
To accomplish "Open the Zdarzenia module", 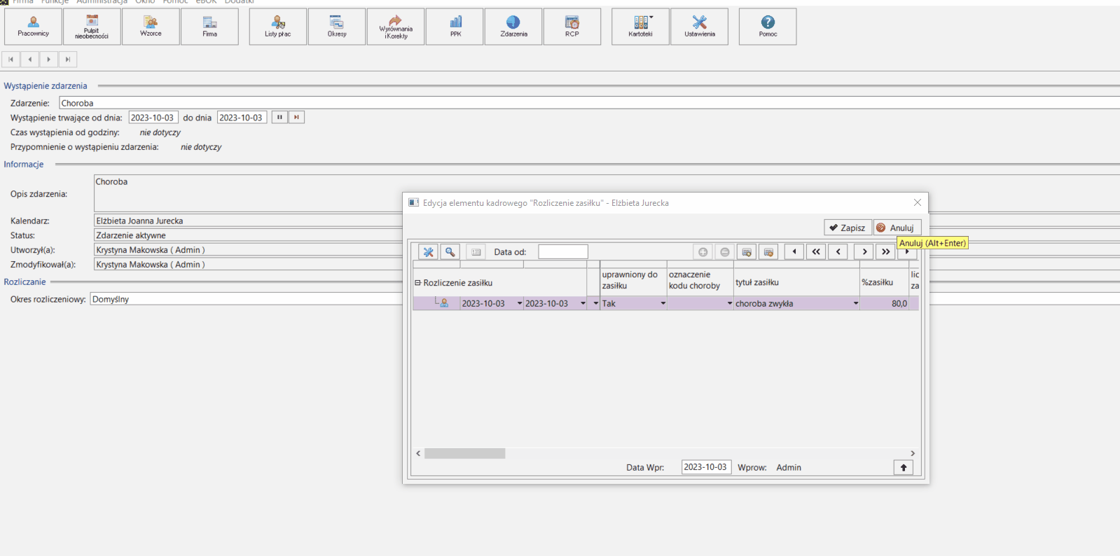I will pos(513,27).
